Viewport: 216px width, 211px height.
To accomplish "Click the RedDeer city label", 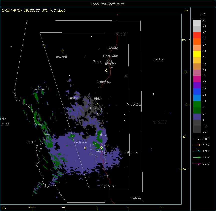I will point(111,64).
